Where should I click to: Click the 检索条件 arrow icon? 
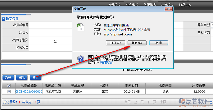click(x=3, y=19)
